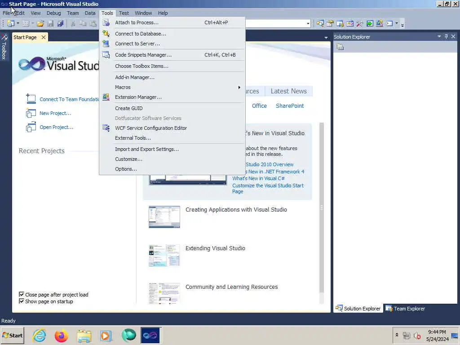
Task: Select Attach to Process menu item
Action: (172, 22)
